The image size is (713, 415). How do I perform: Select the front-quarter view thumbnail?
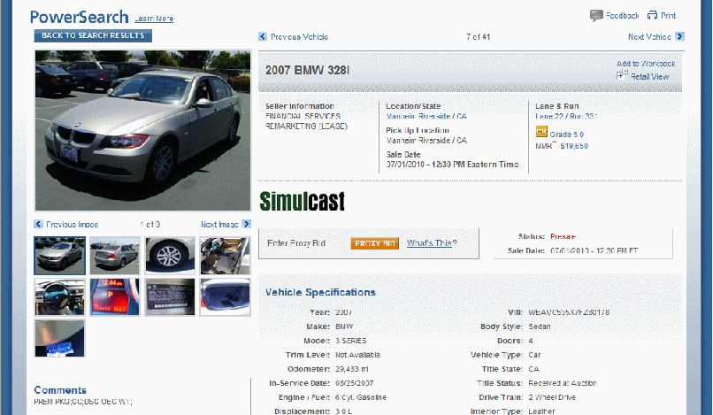pos(59,255)
